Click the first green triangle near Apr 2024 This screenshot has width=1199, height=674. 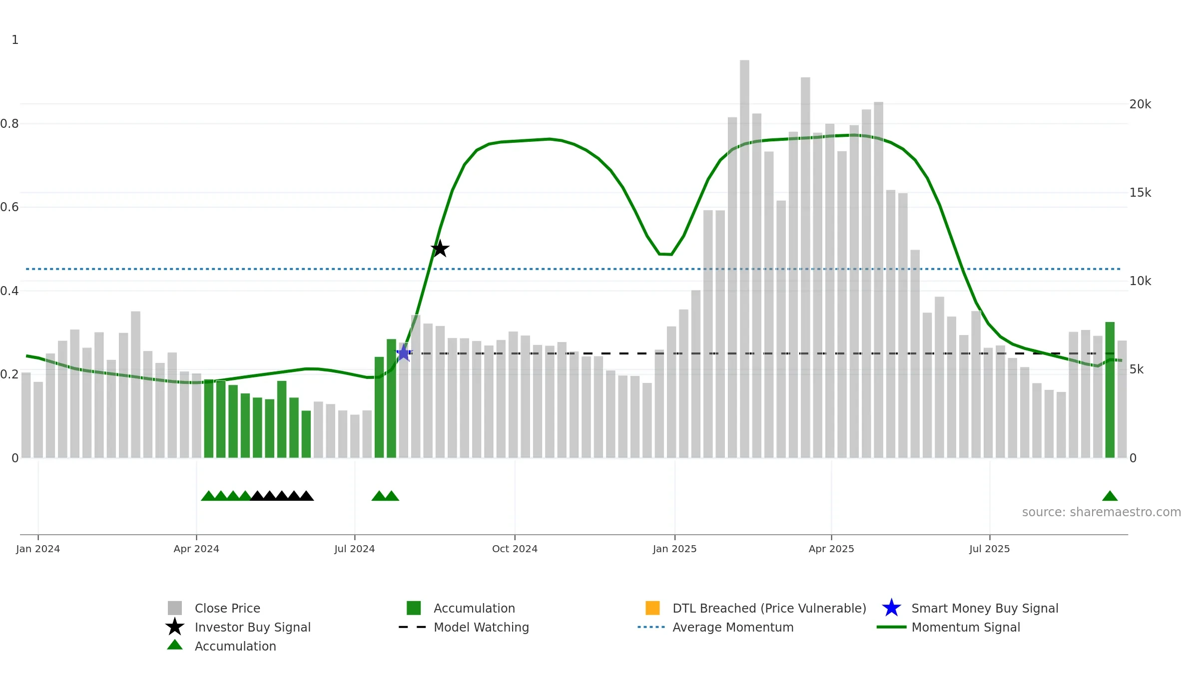click(x=208, y=496)
